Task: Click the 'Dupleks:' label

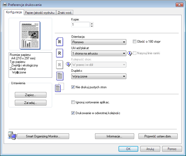Action: click(x=77, y=71)
